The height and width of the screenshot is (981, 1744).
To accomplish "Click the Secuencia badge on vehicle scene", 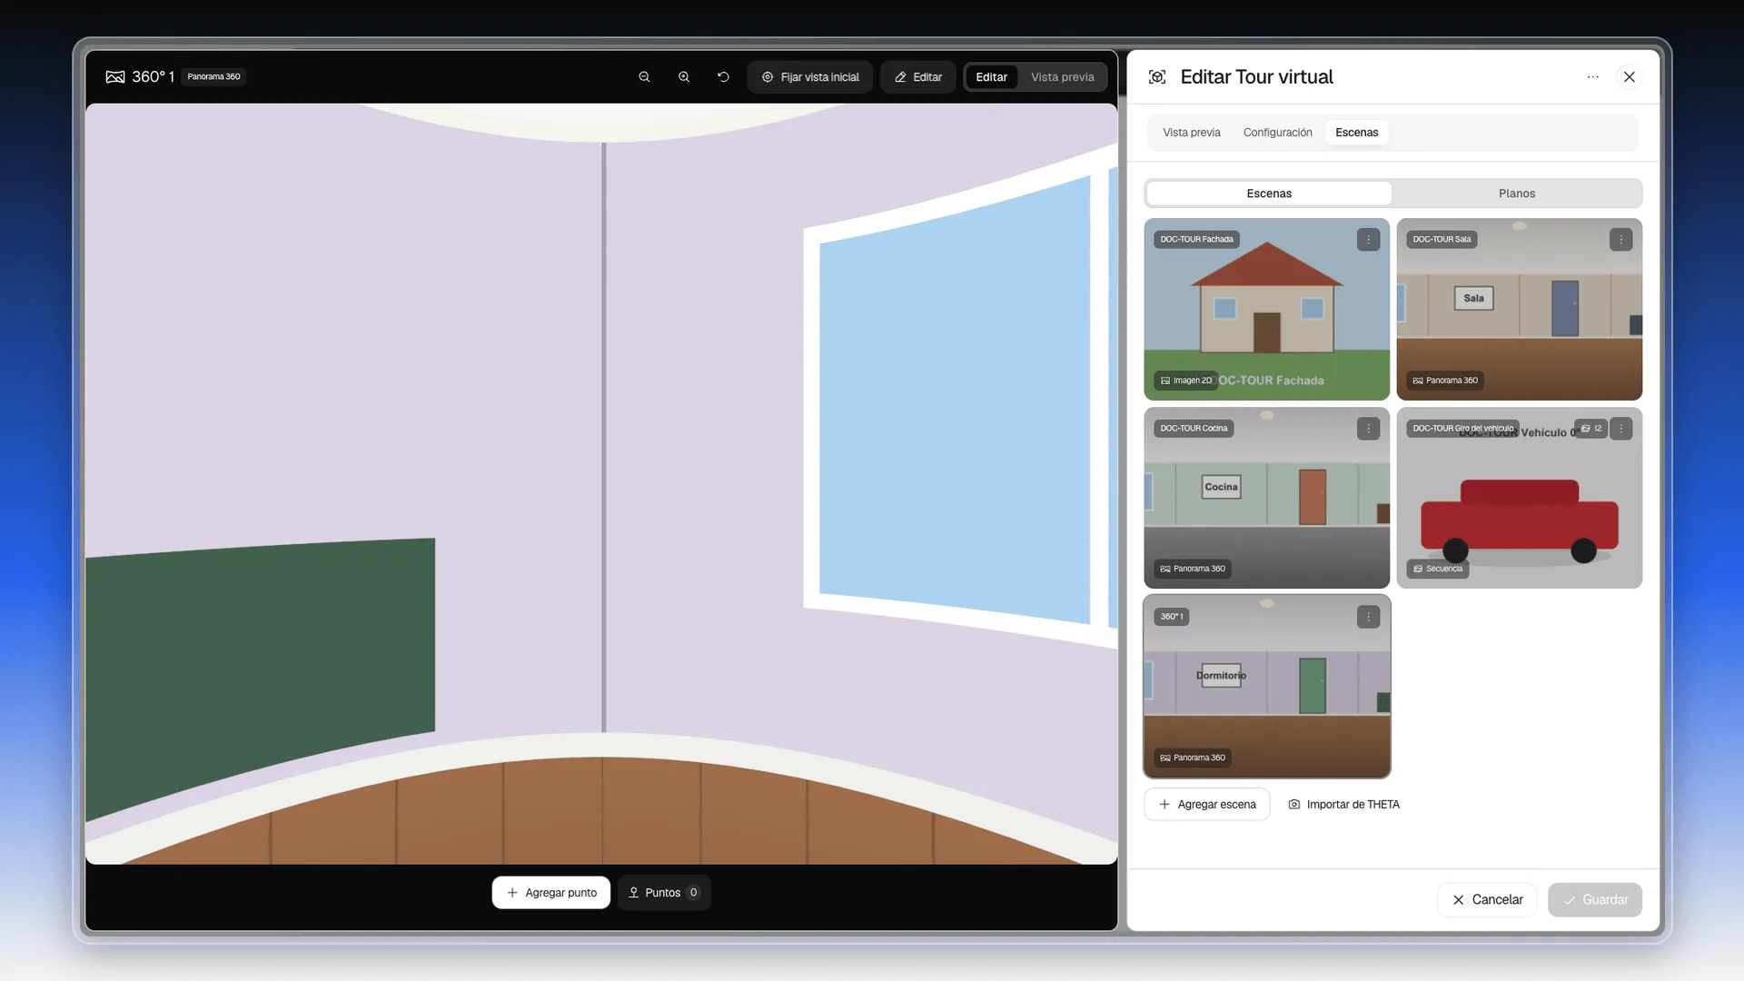I will click(1438, 569).
